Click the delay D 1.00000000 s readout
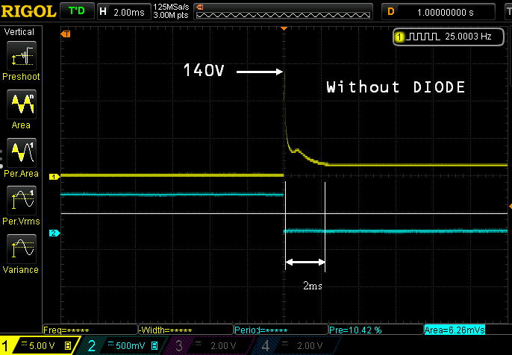 click(439, 13)
